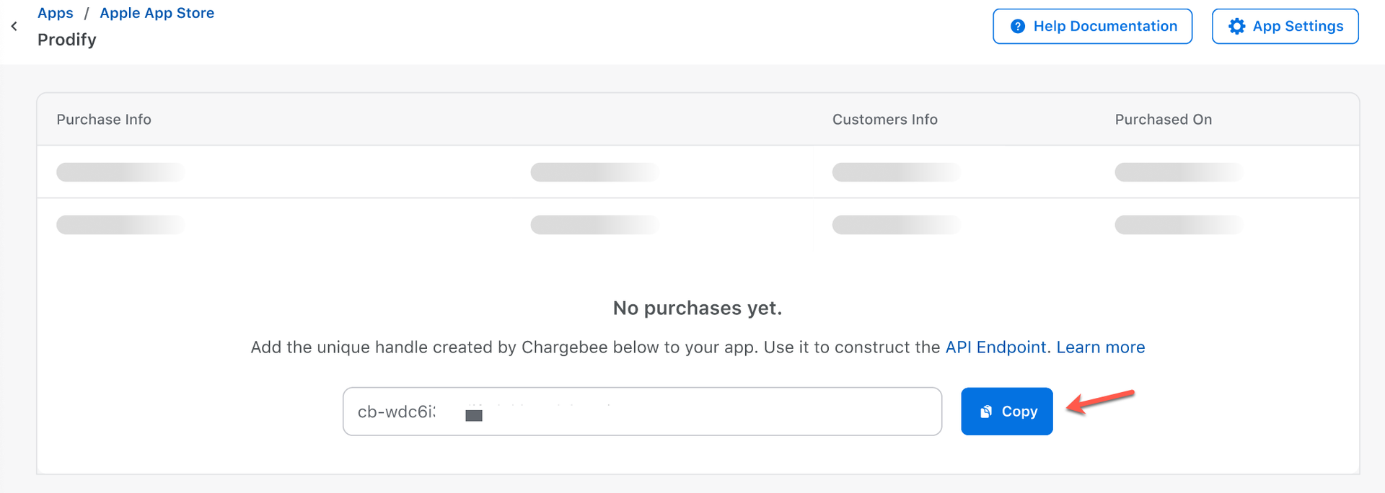
Task: Open Help Documentation
Action: pyautogui.click(x=1092, y=27)
